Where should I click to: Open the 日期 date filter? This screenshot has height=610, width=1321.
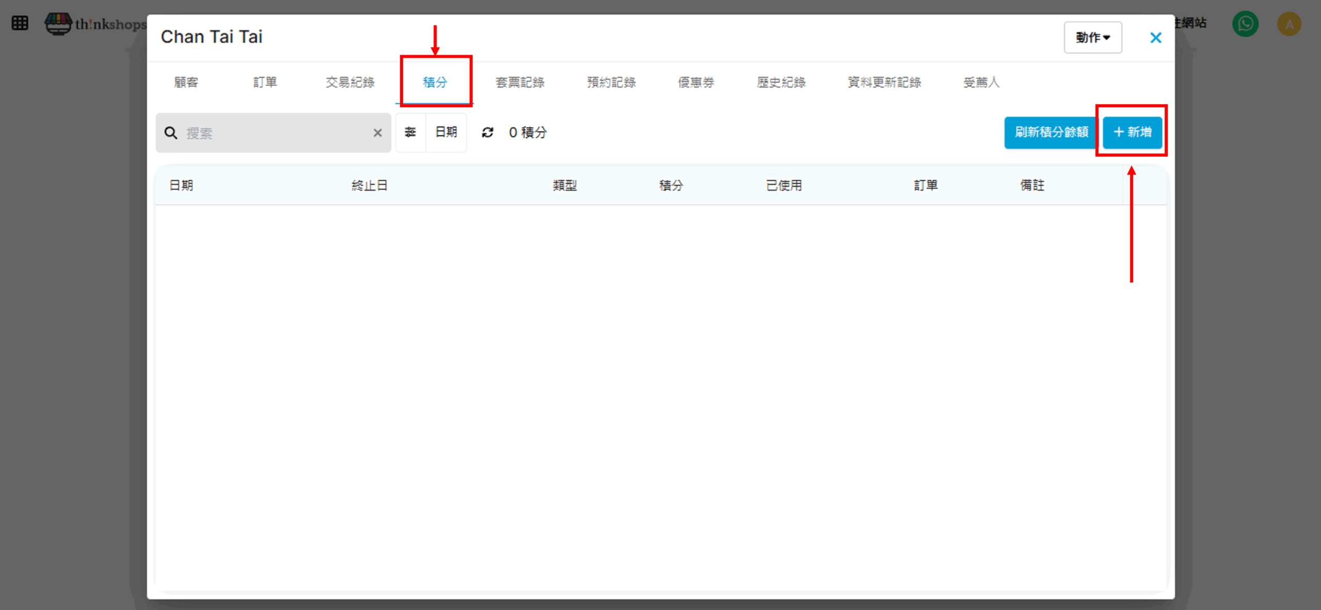[x=446, y=133]
